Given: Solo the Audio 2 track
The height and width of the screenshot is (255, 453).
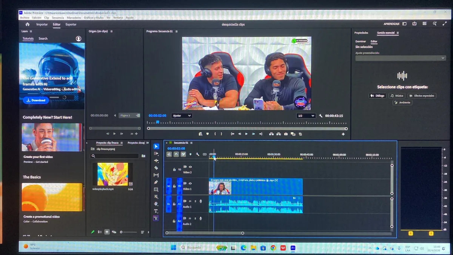Looking at the screenshot, I should (195, 218).
